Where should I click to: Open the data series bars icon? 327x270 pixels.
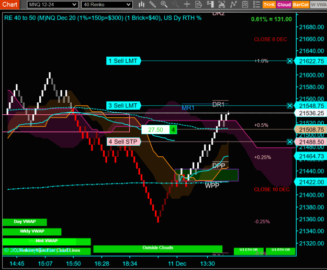point(222,4)
